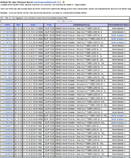
Task: Open item number 112185465330
Action: 7,154
